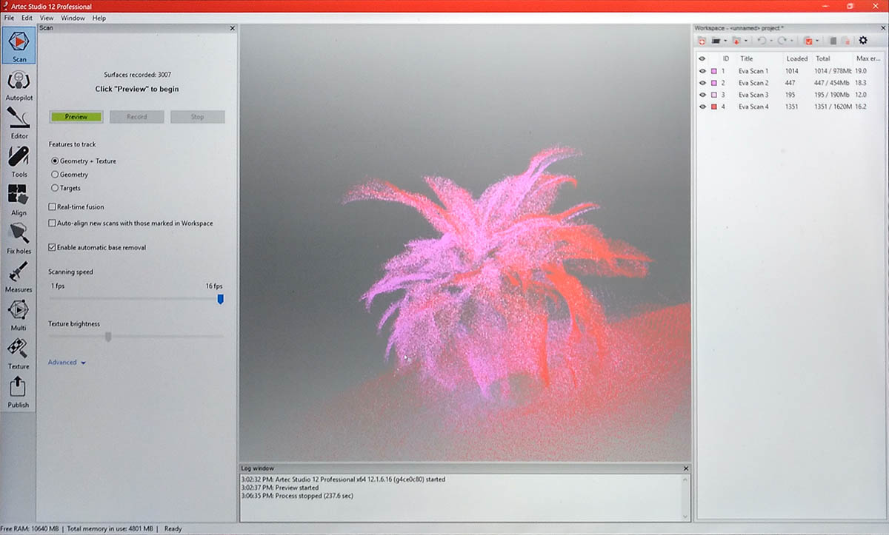Open the Publish tool
Screen dimensions: 889x535
tap(19, 392)
